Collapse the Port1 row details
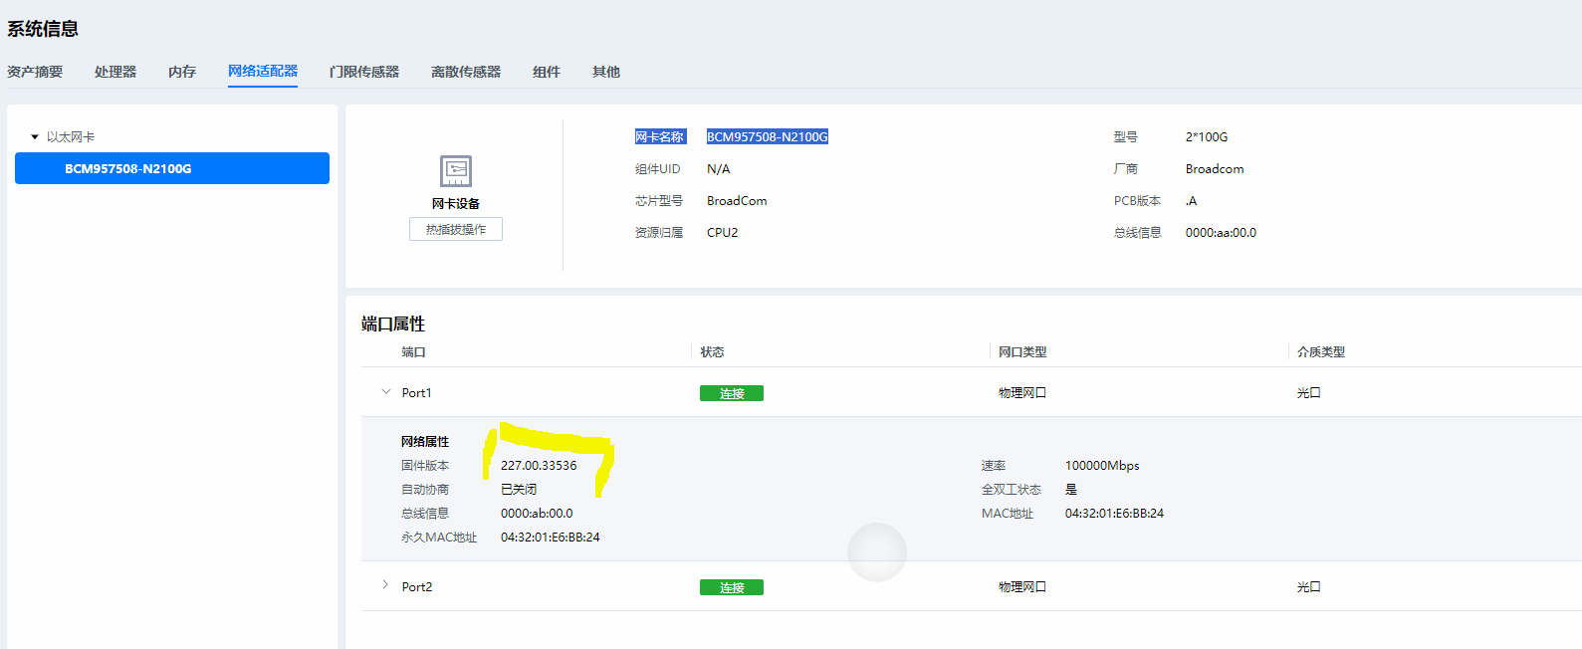 [386, 392]
